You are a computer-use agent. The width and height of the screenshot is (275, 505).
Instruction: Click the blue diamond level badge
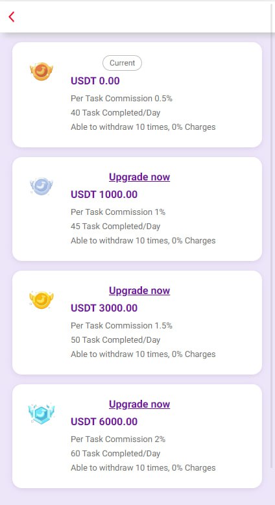pos(42,413)
